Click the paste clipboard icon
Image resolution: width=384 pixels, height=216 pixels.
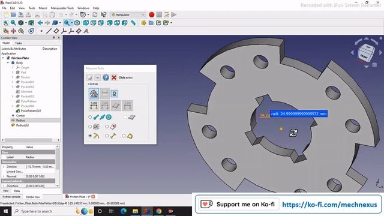tap(52, 14)
